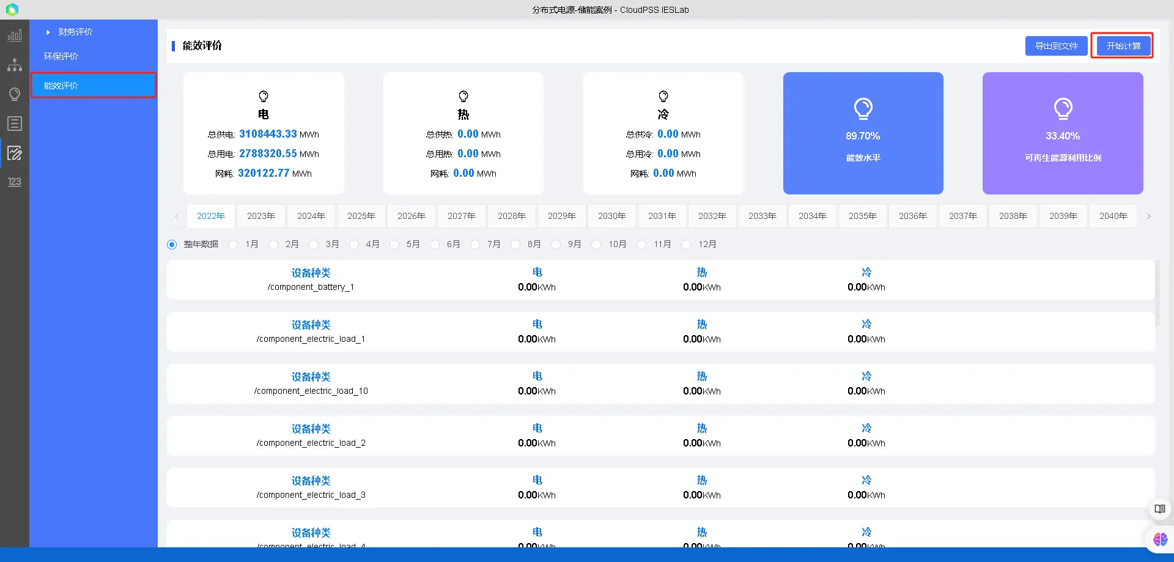
Task: Click the /component_electric_load_10 row
Action: pos(661,383)
